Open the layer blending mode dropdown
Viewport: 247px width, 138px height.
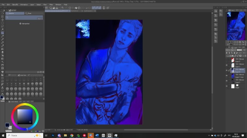(233, 50)
